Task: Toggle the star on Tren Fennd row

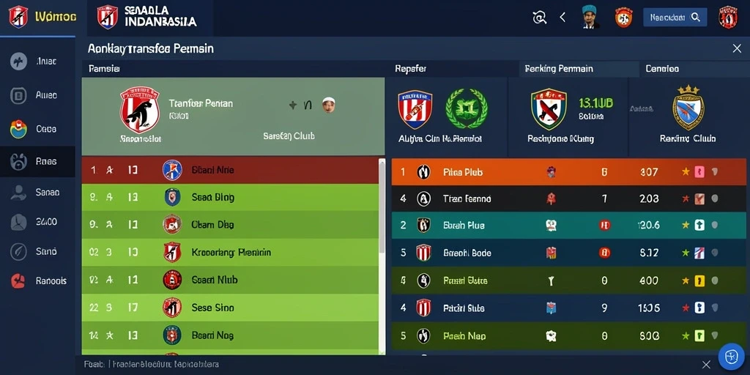Action: [x=686, y=198]
